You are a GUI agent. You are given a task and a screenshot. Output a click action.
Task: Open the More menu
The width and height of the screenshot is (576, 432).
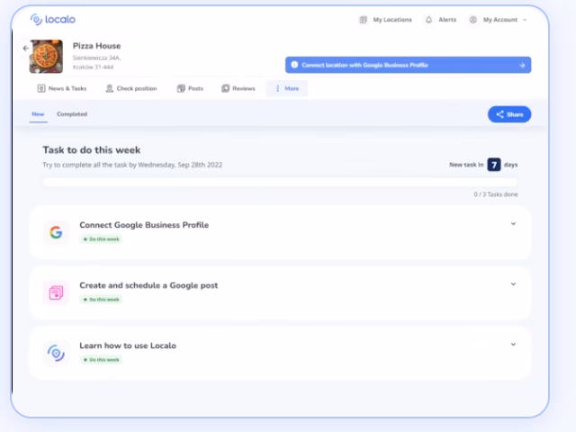pyautogui.click(x=287, y=88)
